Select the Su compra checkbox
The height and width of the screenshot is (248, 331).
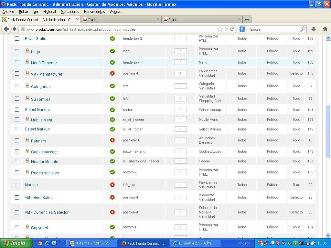point(17,98)
